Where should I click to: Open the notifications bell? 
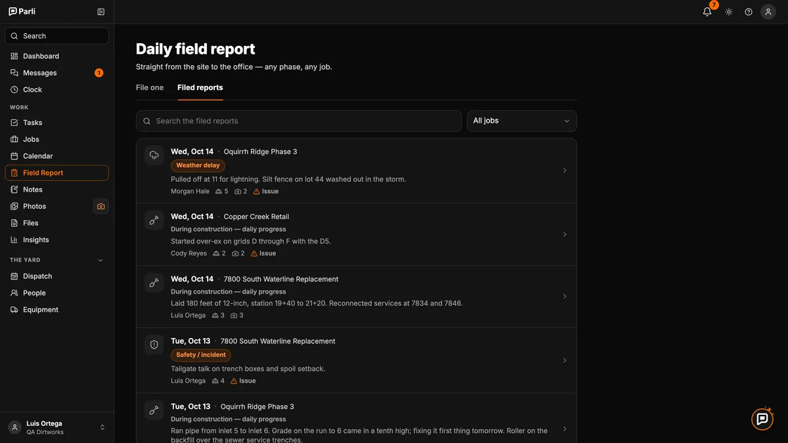(707, 12)
